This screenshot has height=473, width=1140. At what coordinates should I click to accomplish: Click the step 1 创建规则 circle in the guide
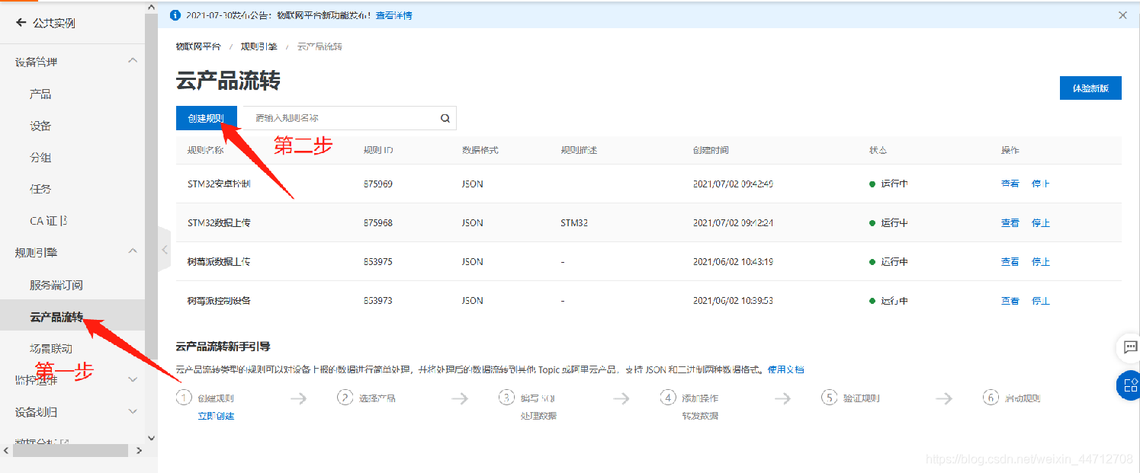click(185, 397)
